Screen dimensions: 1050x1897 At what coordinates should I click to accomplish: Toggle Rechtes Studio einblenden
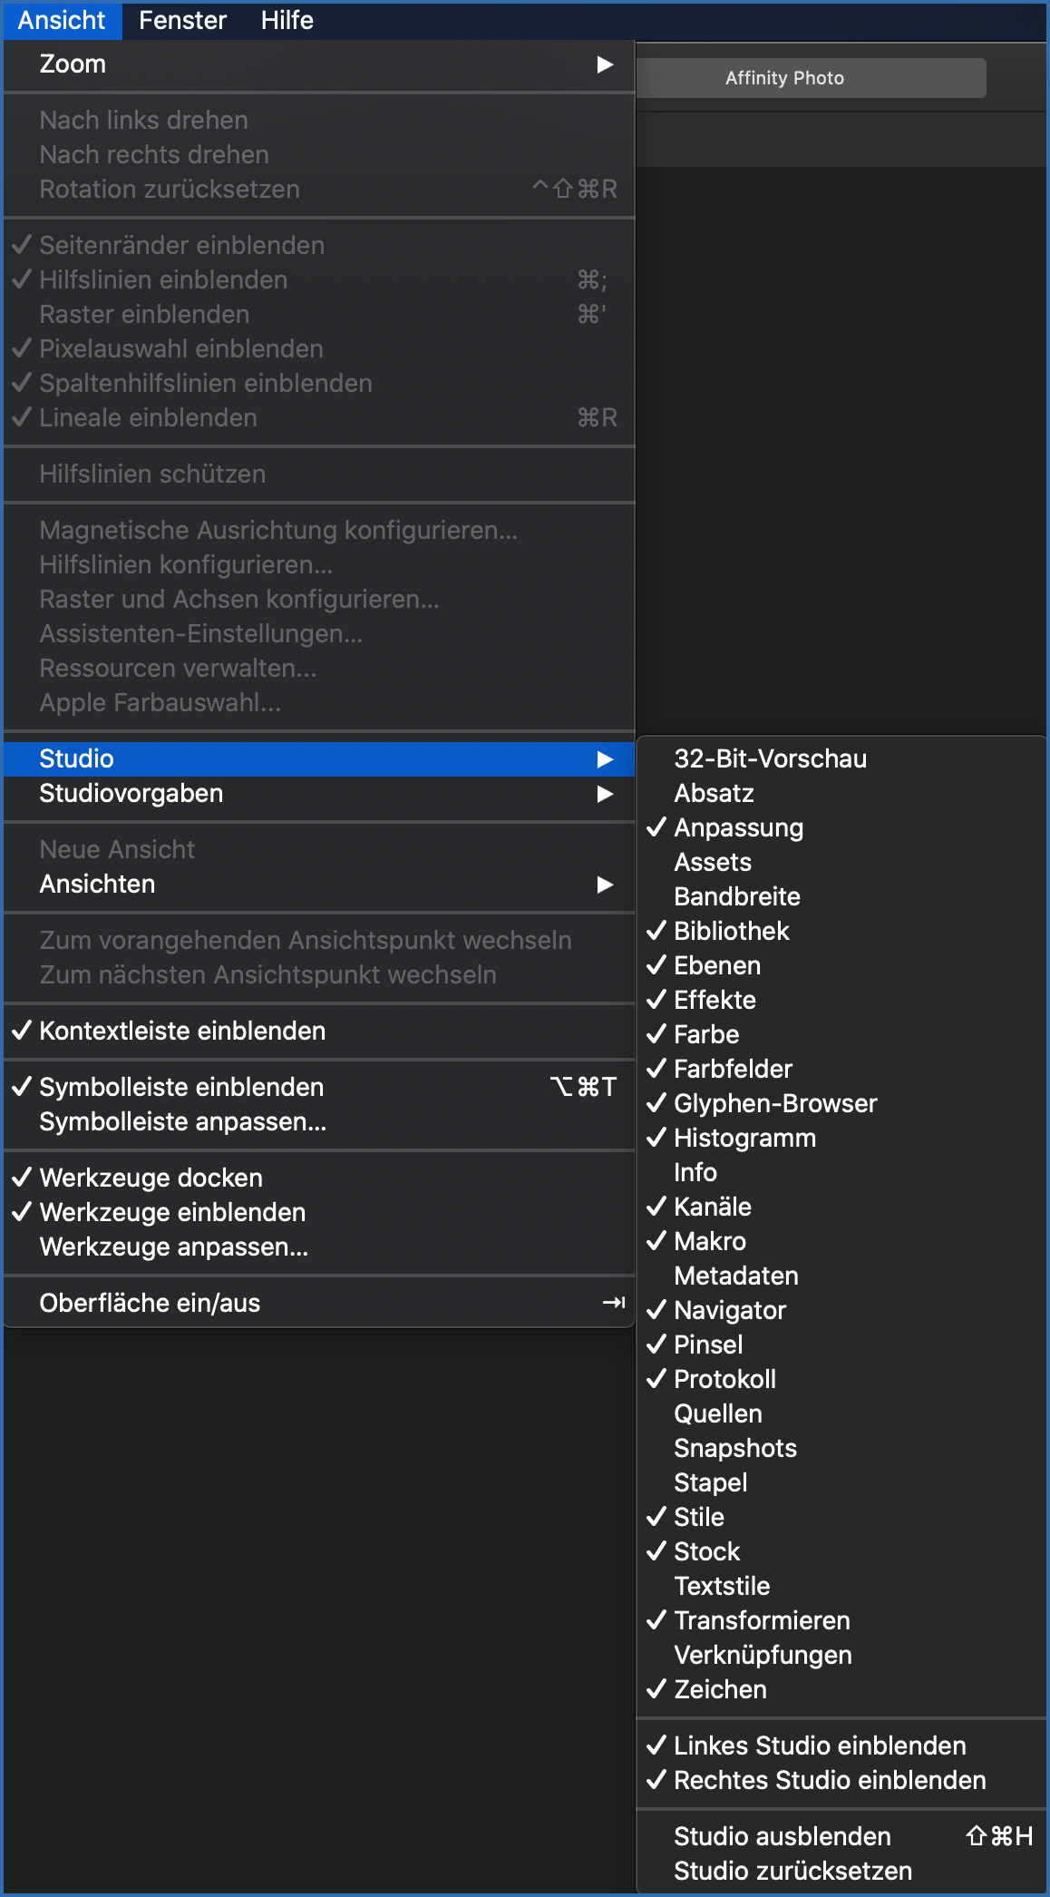pos(830,1781)
